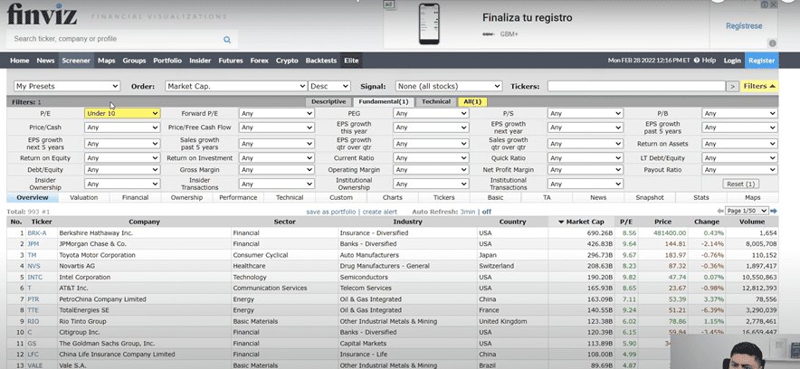Go to next results page arrow

pyautogui.click(x=774, y=210)
